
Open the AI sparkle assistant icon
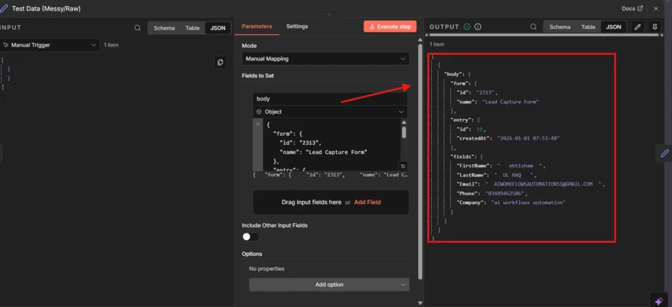pyautogui.click(x=659, y=300)
